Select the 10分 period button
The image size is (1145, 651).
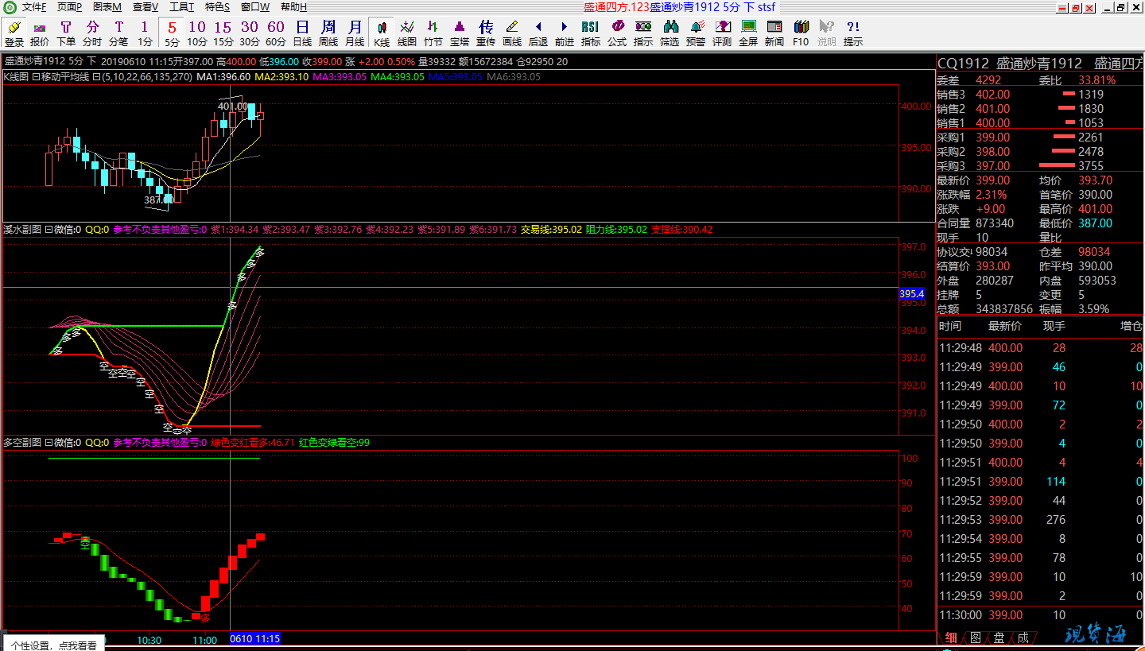[x=197, y=33]
